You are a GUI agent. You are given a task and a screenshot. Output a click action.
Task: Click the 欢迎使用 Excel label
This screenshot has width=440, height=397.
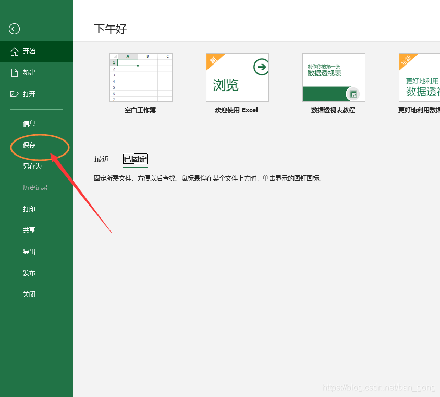click(x=236, y=110)
